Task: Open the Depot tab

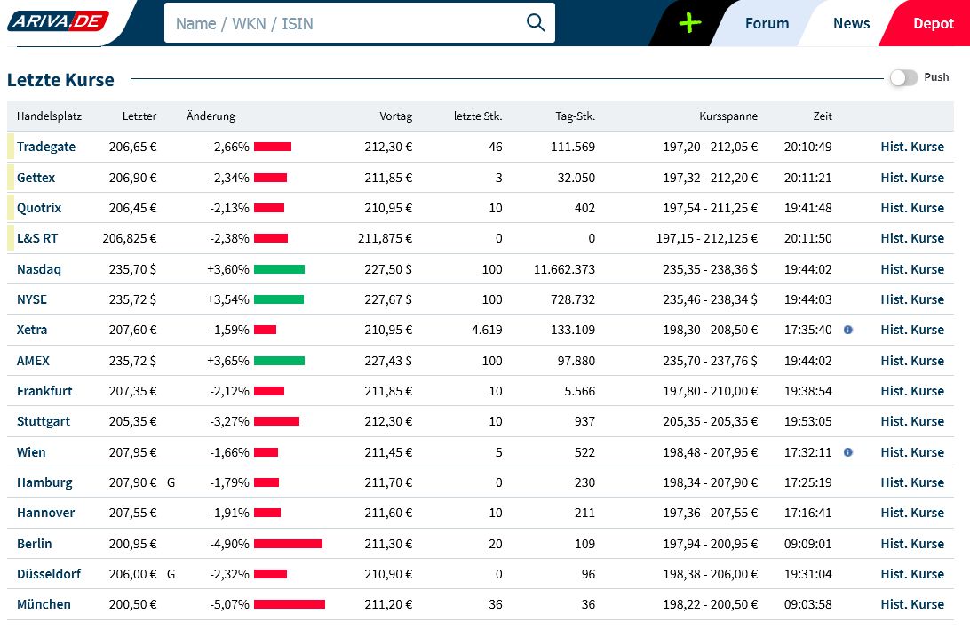Action: (x=933, y=24)
